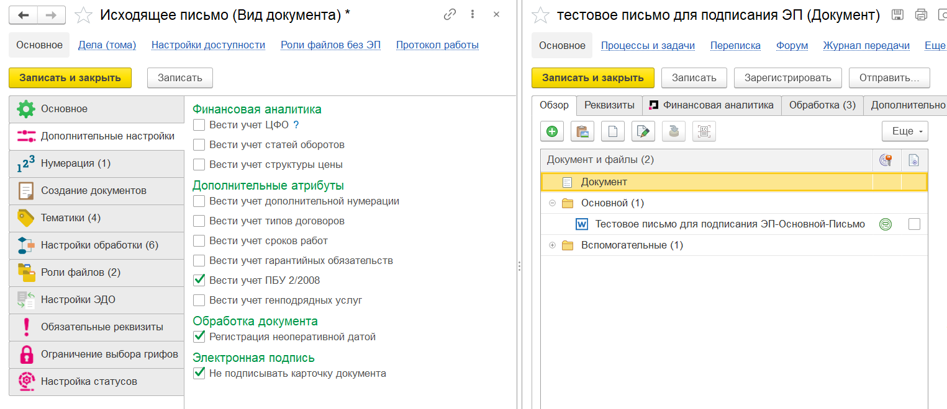This screenshot has height=409, width=947.
Task: Enable Вести учет ЦФО checkbox
Action: 199,125
